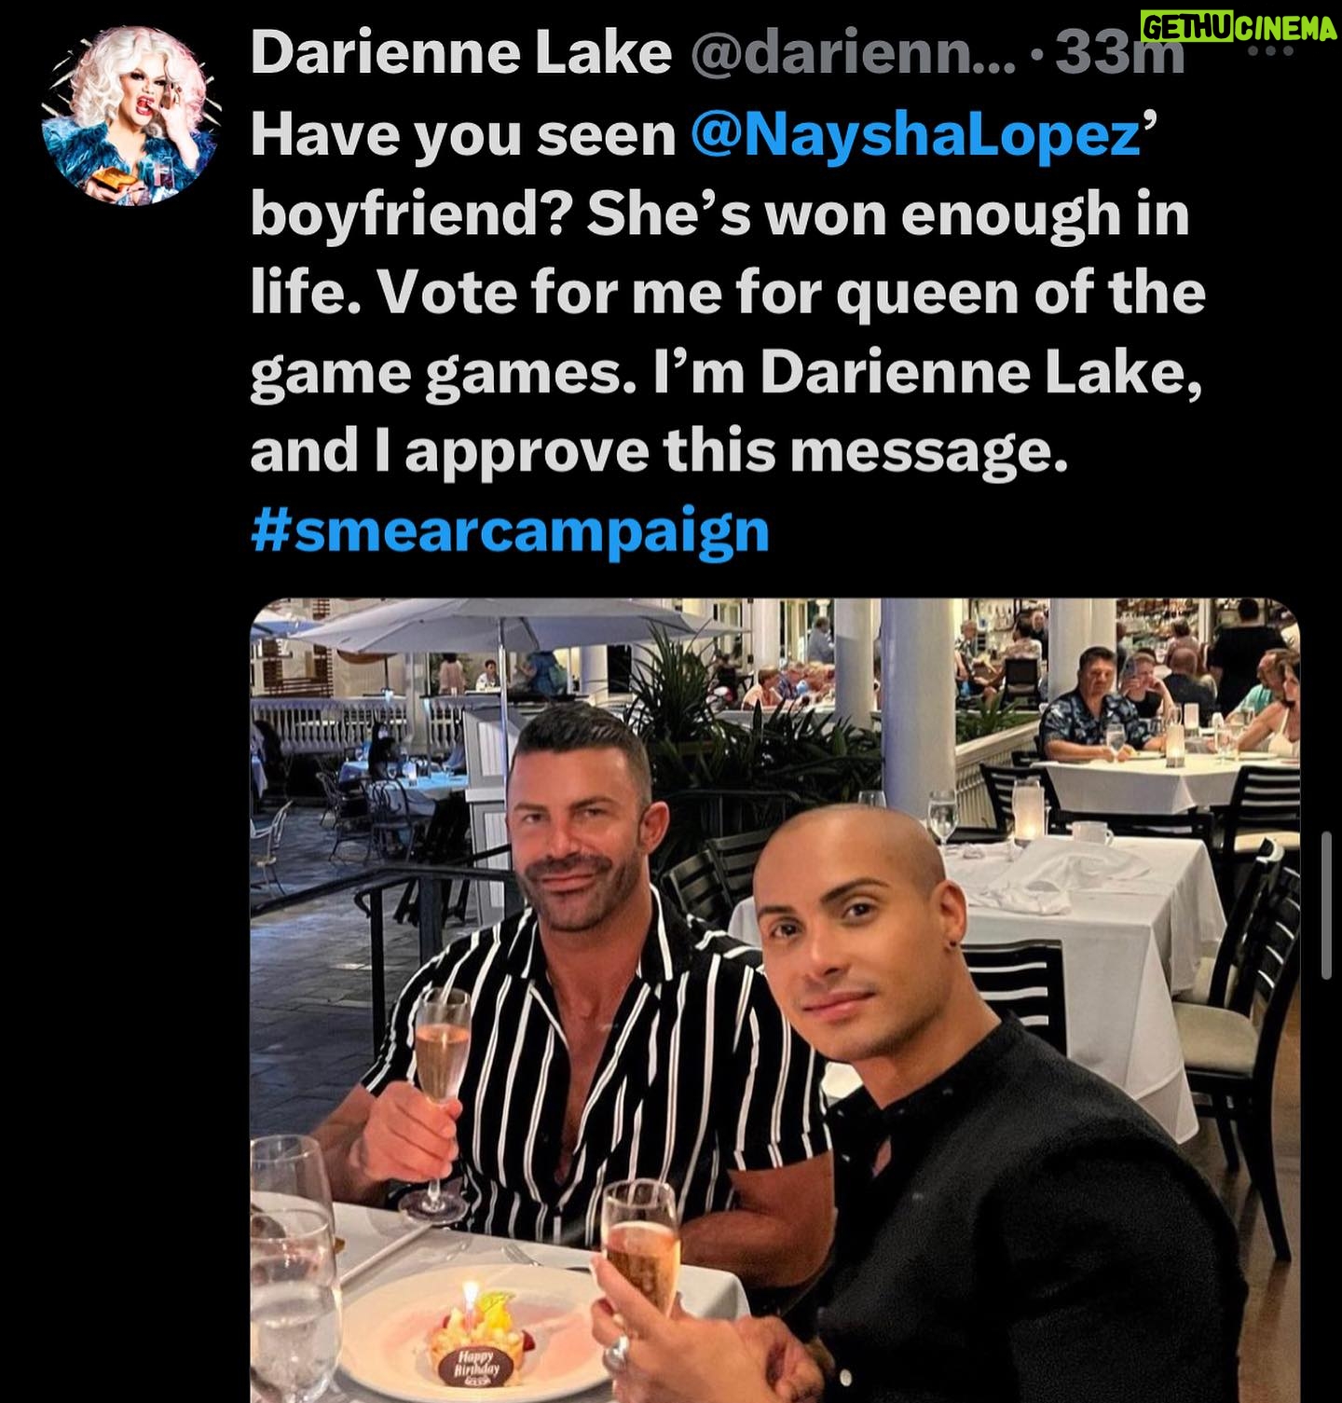Open the attached restaurant photo
The height and width of the screenshot is (1403, 1342).
(x=774, y=1000)
